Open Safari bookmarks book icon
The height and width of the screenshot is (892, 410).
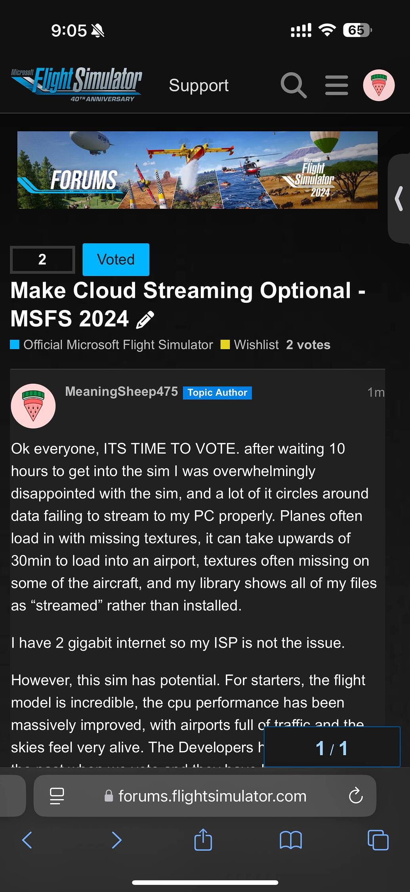click(x=291, y=840)
